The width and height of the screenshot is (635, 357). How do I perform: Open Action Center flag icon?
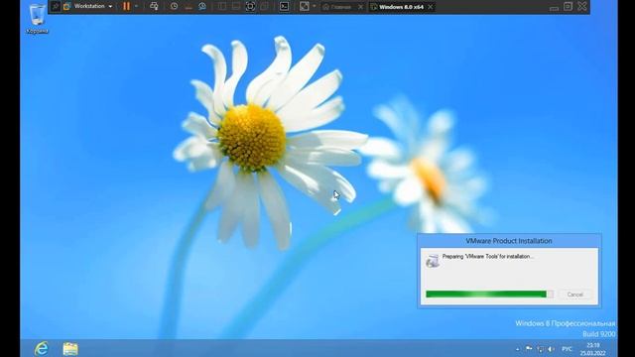[x=529, y=348]
